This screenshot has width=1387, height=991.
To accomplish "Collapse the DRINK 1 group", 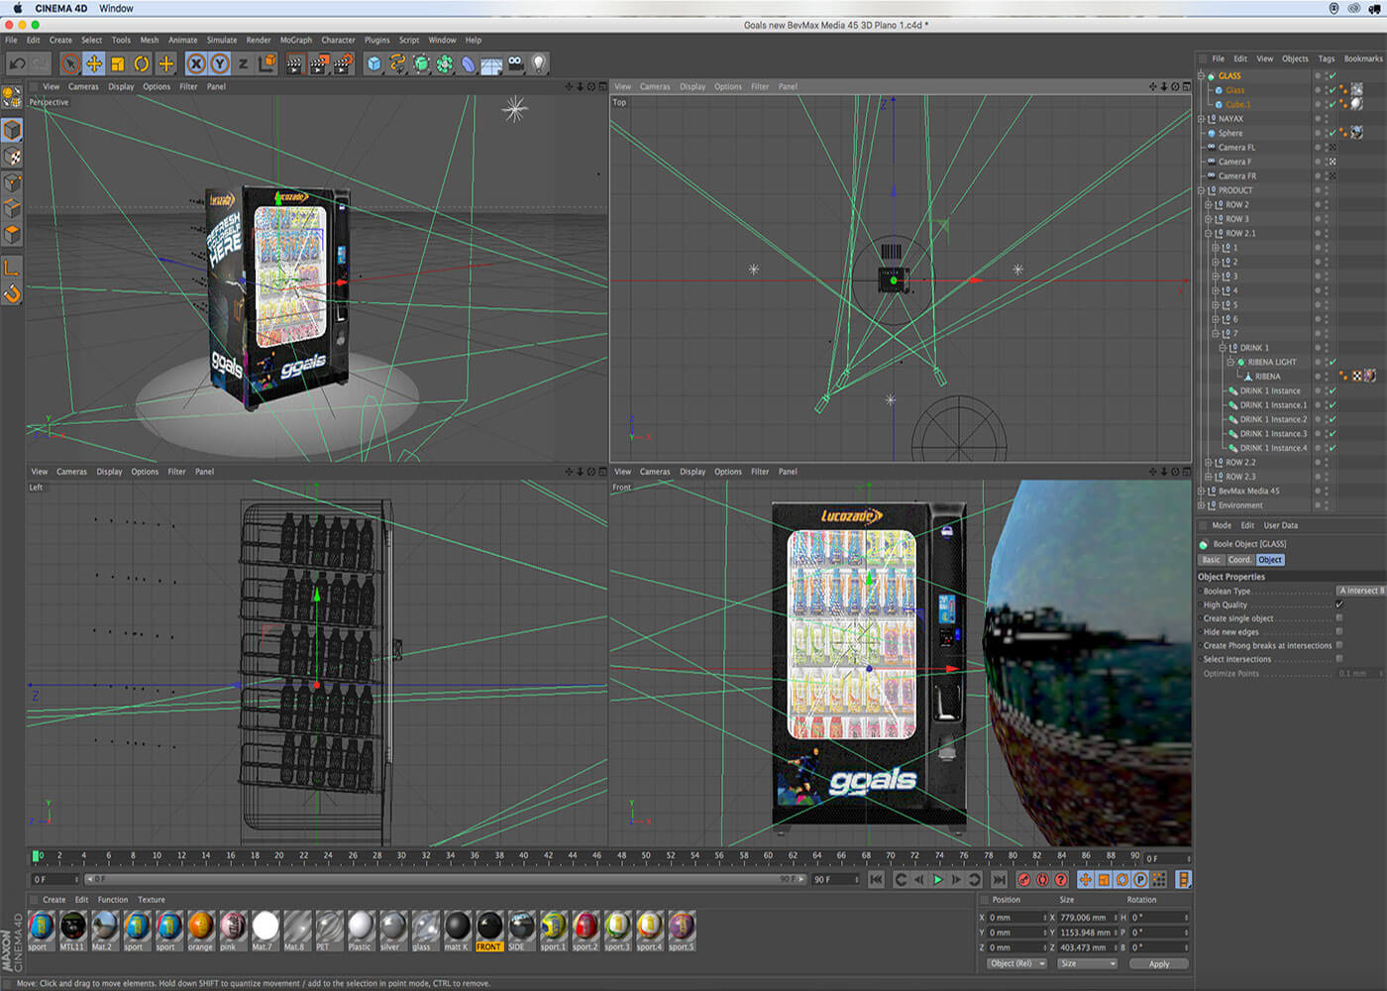I will pos(1224,348).
